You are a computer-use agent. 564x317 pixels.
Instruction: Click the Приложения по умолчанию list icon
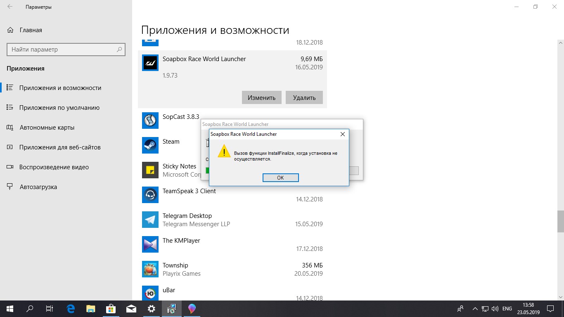tap(10, 108)
